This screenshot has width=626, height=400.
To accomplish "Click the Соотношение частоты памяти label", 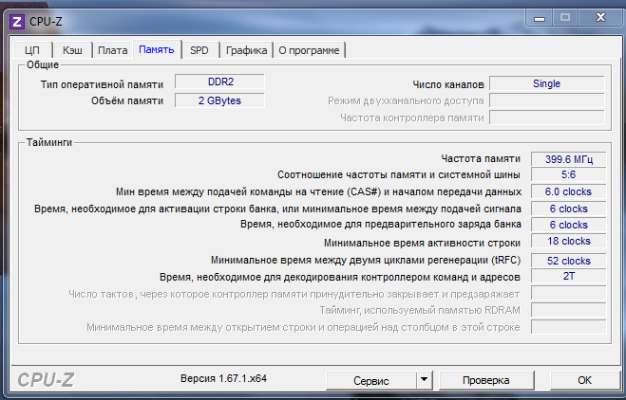I will (399, 175).
